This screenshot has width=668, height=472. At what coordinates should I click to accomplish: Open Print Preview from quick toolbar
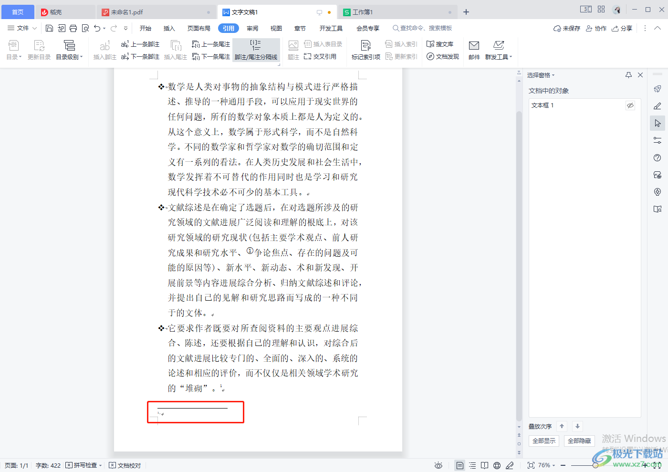pos(85,28)
